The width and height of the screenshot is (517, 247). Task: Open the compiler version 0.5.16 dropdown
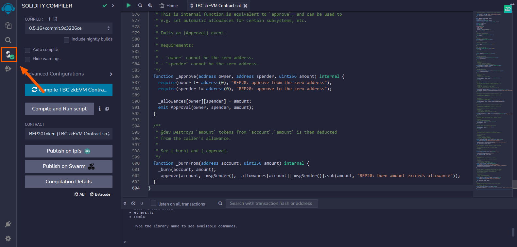[69, 28]
